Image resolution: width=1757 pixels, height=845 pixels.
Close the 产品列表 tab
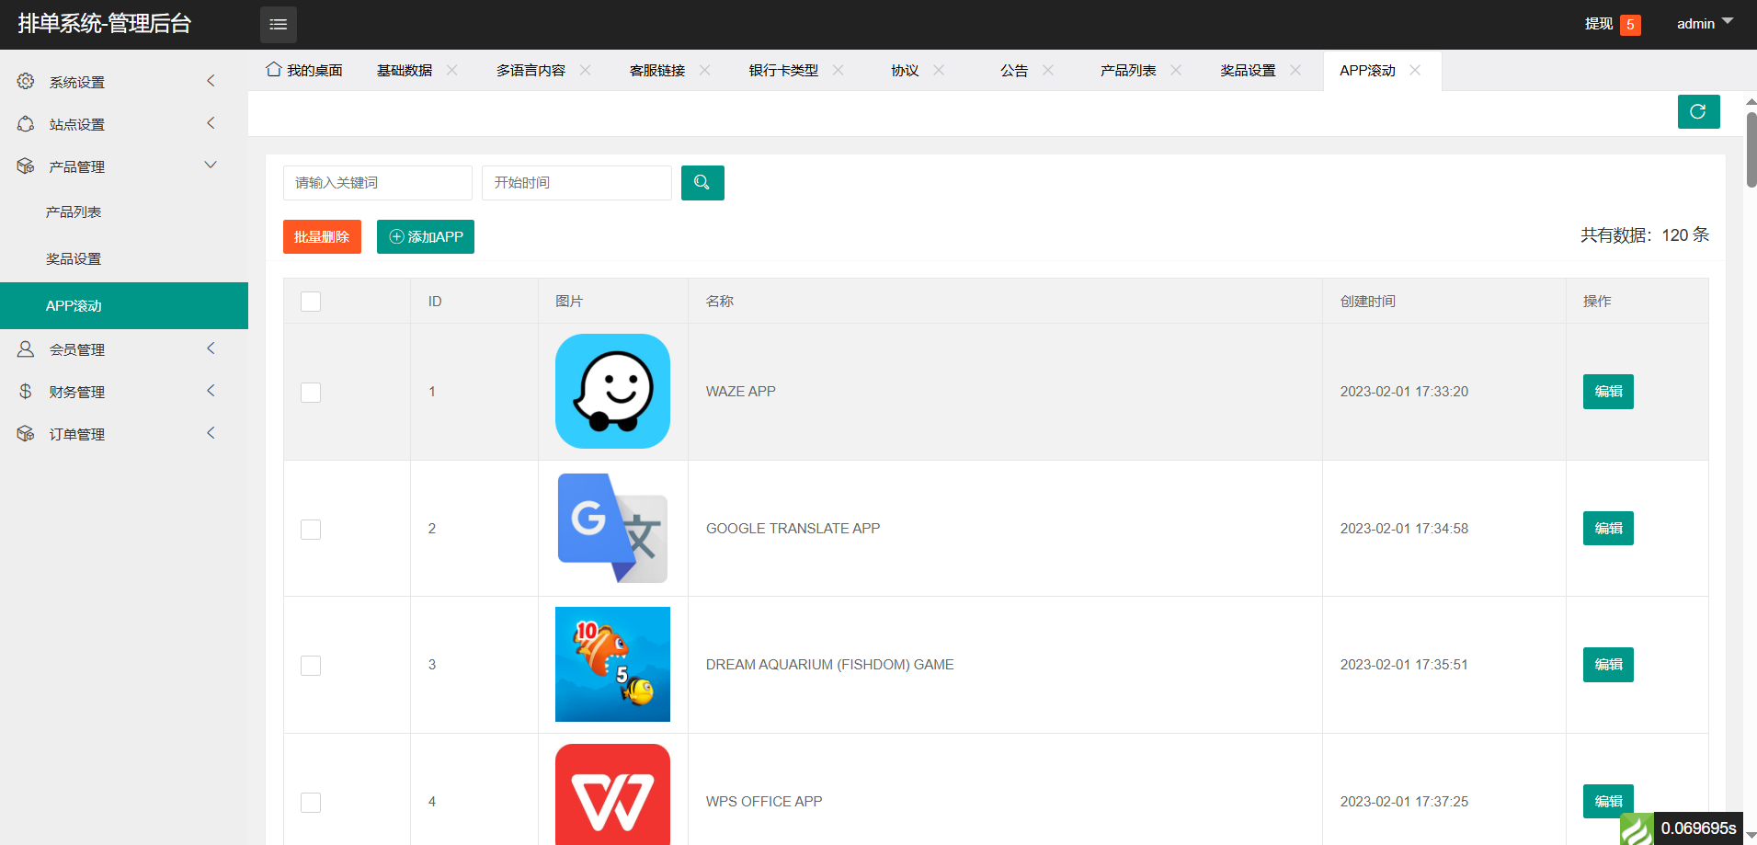1175,70
